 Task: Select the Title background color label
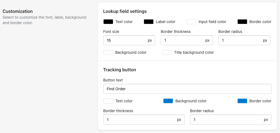click(x=194, y=52)
